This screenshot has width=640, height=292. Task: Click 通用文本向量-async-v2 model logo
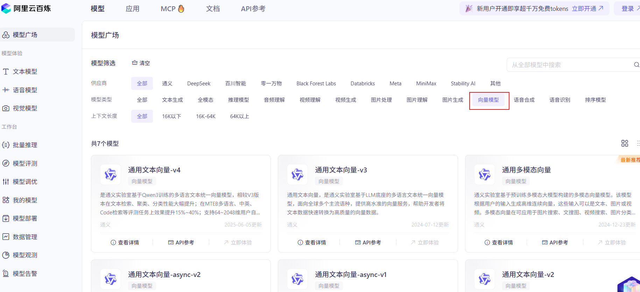pyautogui.click(x=111, y=279)
